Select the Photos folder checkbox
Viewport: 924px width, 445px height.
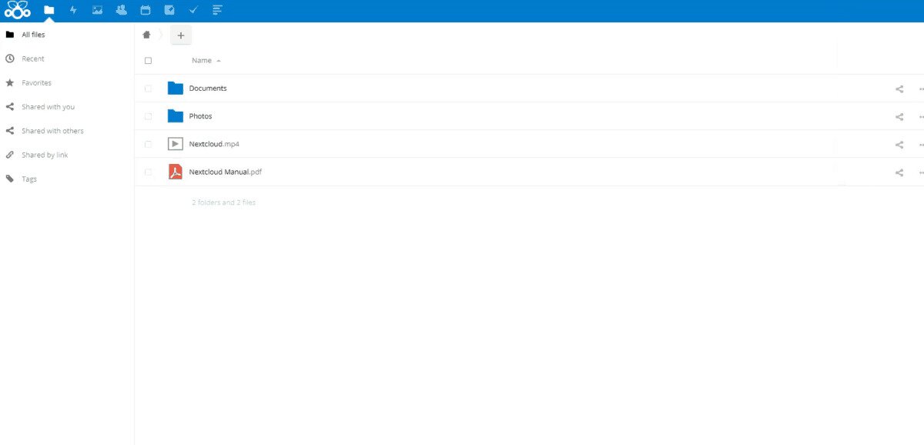point(148,116)
